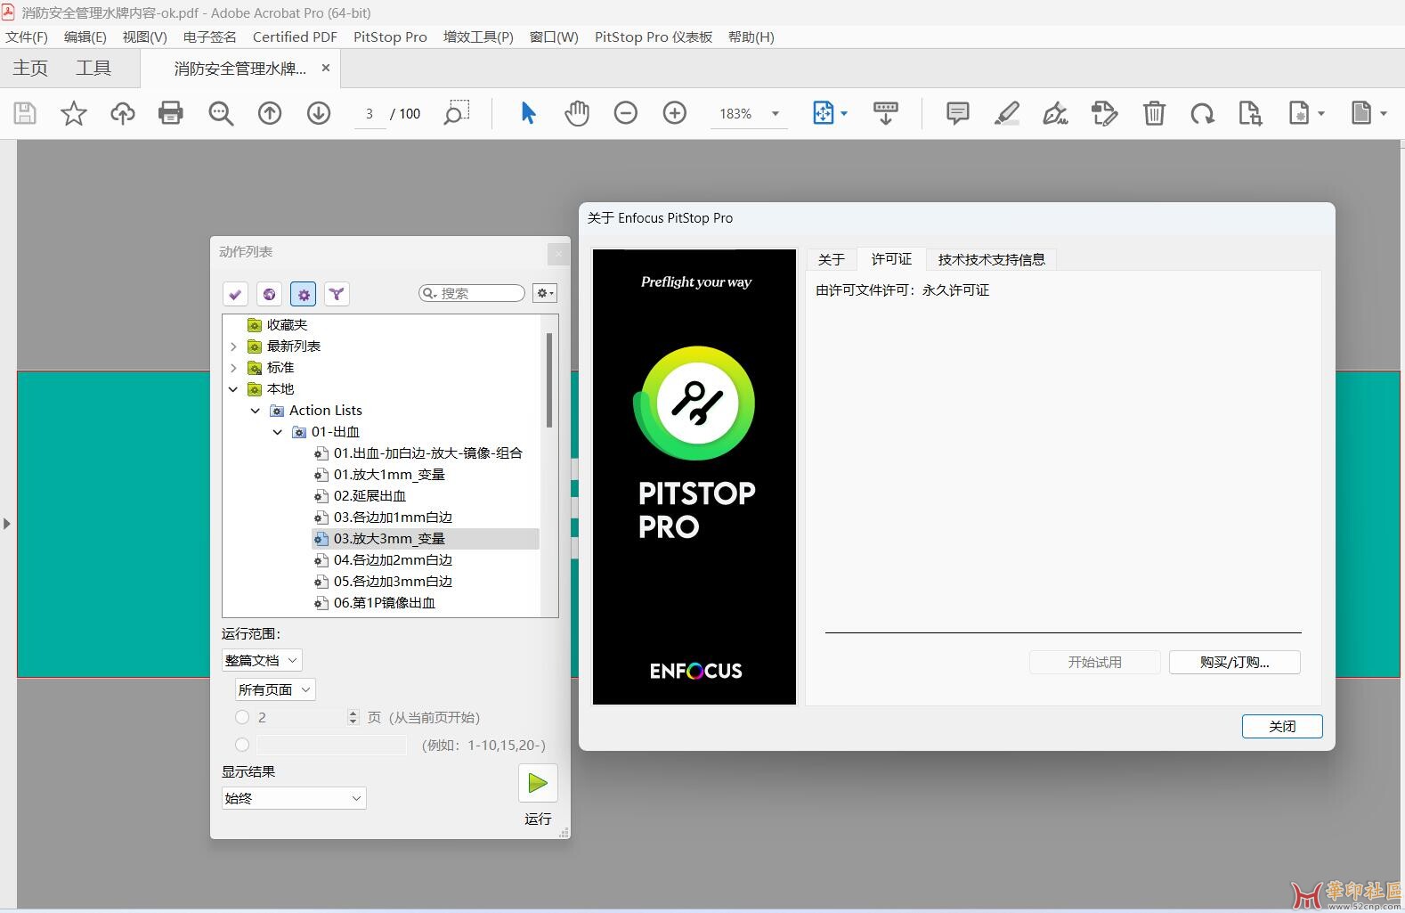Viewport: 1405px width, 913px height.
Task: Select the highlighter pen tool
Action: click(x=1007, y=113)
